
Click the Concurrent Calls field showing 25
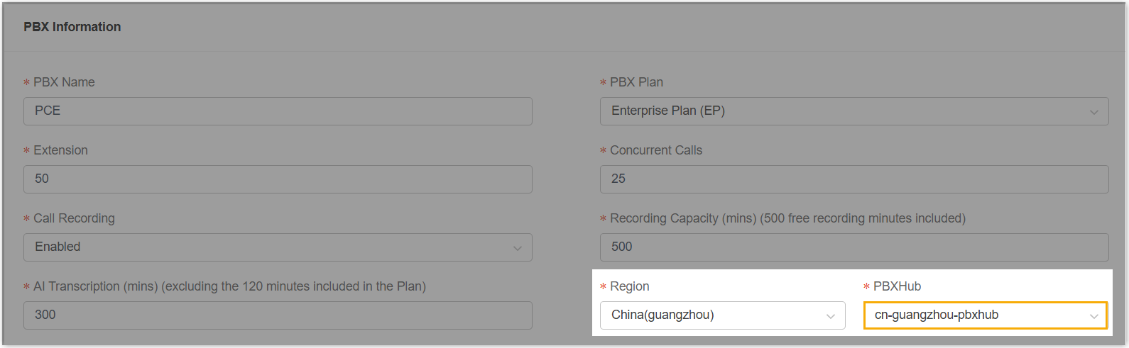click(x=853, y=179)
